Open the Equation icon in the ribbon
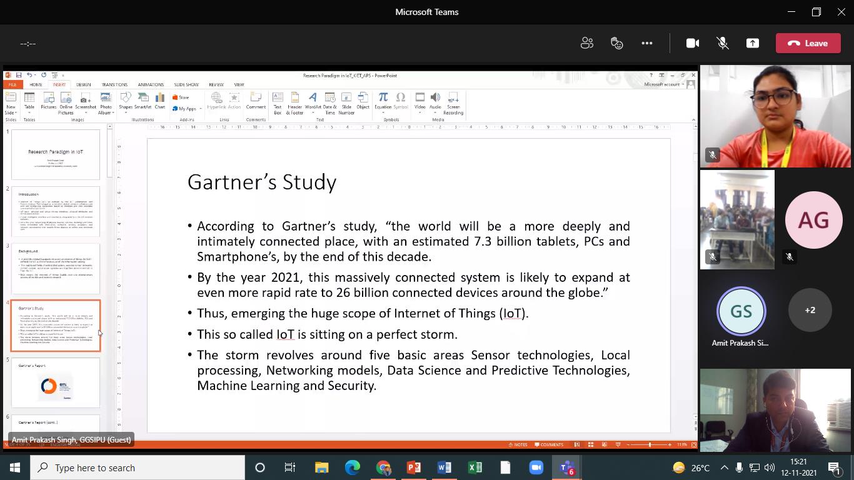This screenshot has width=854, height=480. coord(383,99)
